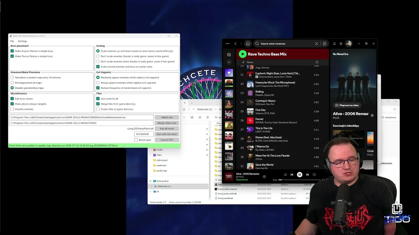Click the Add dll mods button

[167, 129]
